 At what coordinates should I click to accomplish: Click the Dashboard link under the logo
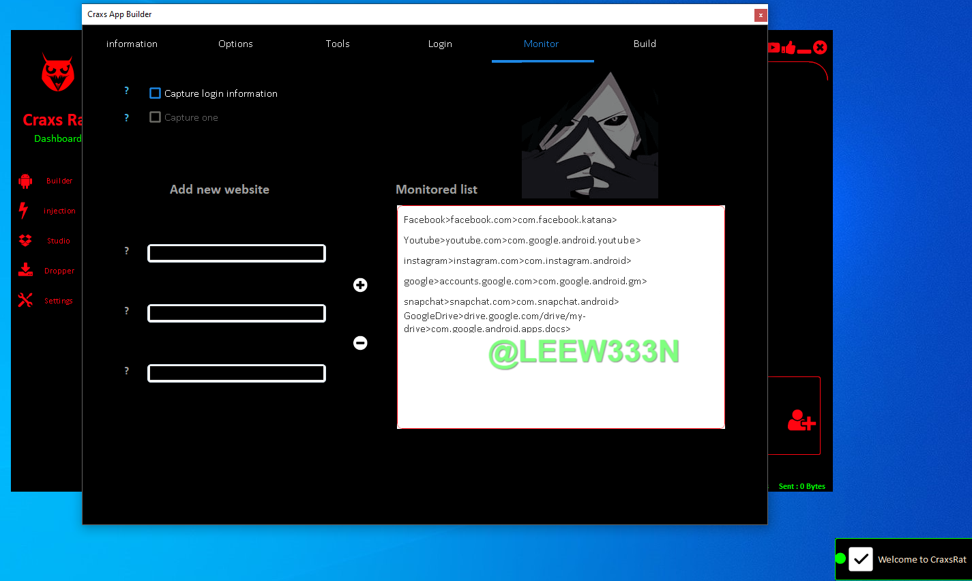[x=57, y=138]
